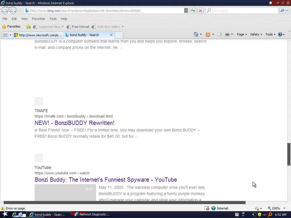Open the Print dropdown arrow

[232, 34]
